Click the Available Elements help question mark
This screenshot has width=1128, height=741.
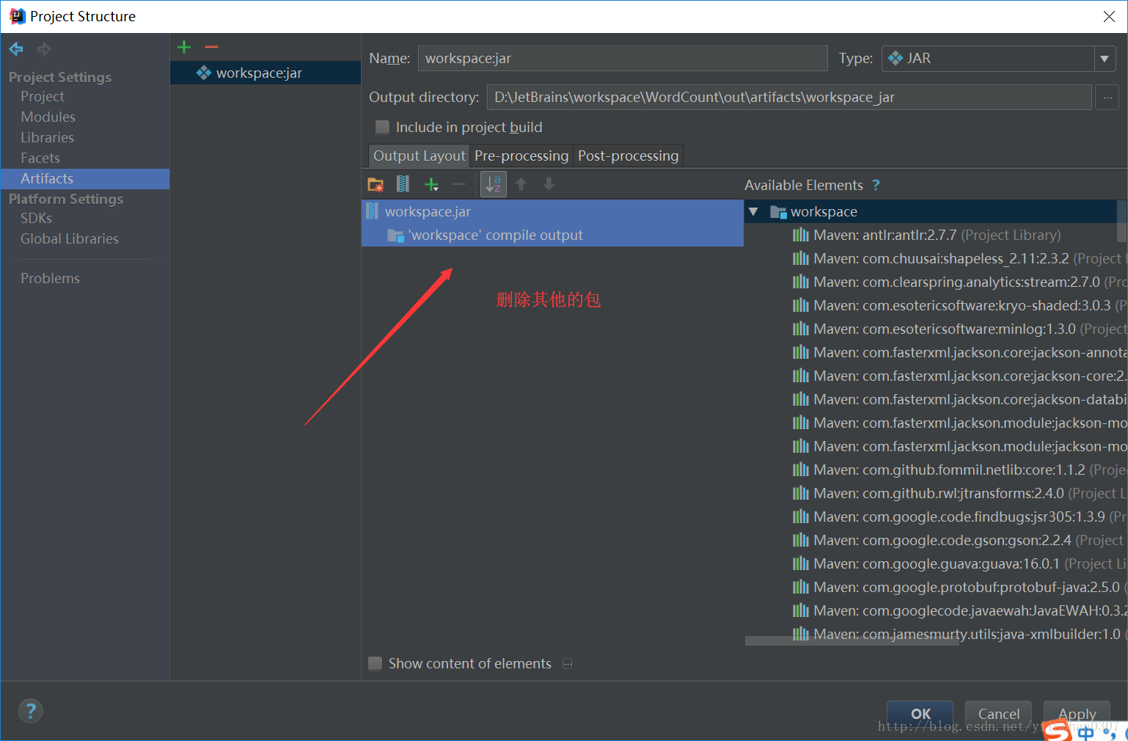coord(876,186)
